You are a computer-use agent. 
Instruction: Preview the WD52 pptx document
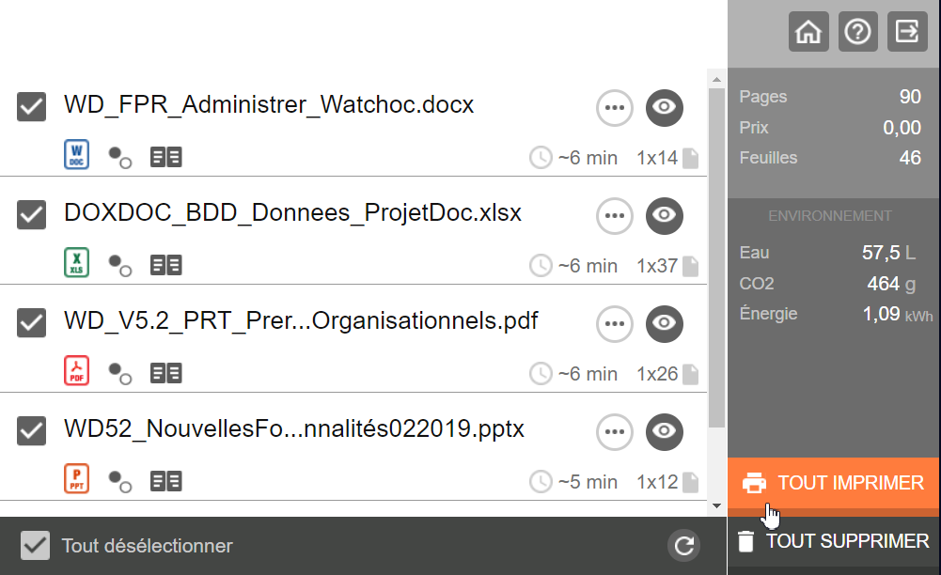pos(665,431)
